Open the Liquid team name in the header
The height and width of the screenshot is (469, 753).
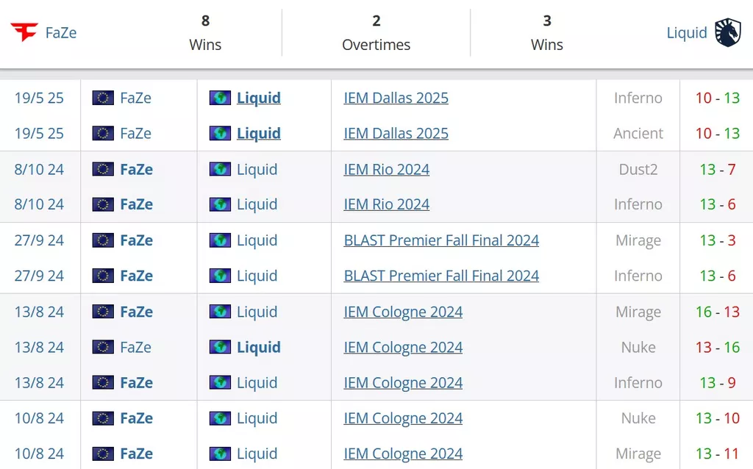pos(687,32)
